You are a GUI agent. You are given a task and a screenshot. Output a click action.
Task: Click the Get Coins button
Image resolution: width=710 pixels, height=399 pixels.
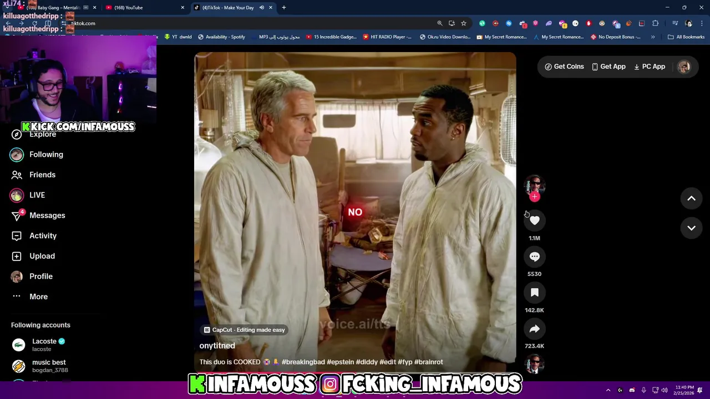[x=564, y=66]
